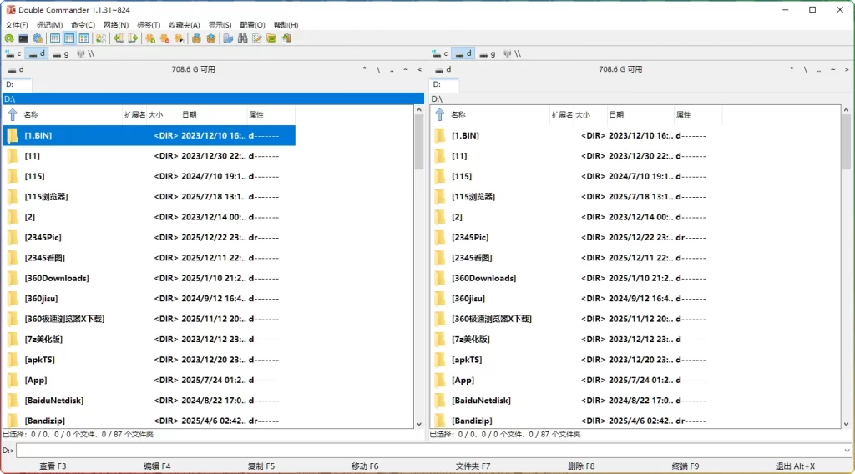The height and width of the screenshot is (474, 855).
Task: Select the left panel D: tab
Action: (17, 84)
